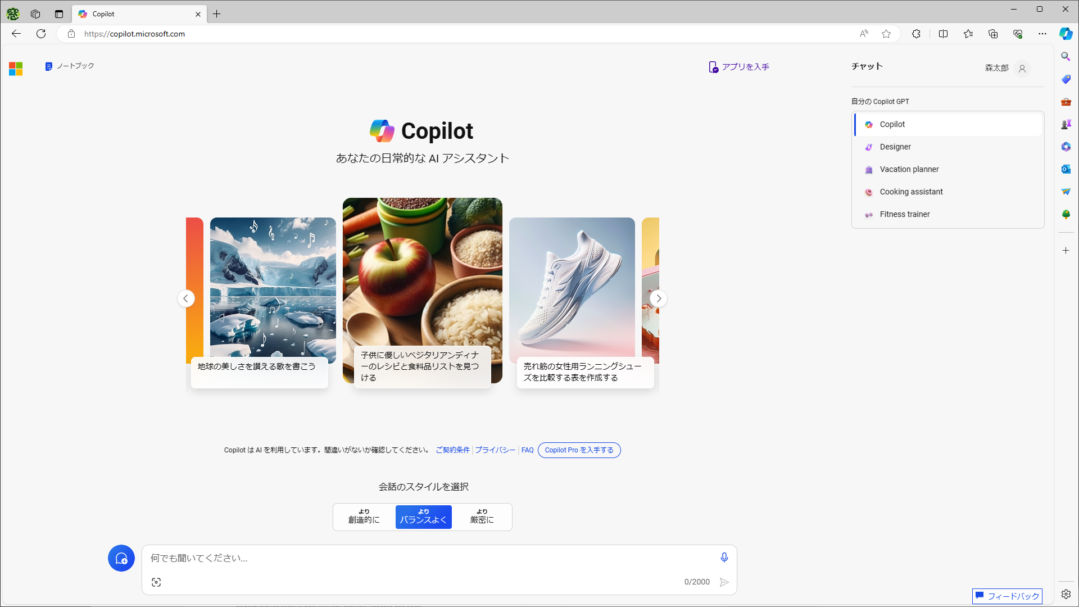Viewport: 1079px width, 607px height.
Task: Switch to the Copilot browser tab
Action: pyautogui.click(x=135, y=13)
